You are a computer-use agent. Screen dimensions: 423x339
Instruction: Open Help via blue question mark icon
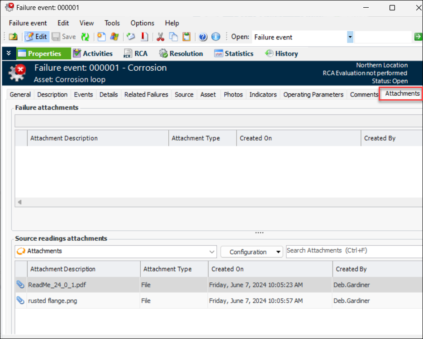(203, 37)
